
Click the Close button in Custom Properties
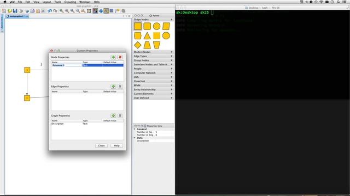pyautogui.click(x=101, y=145)
